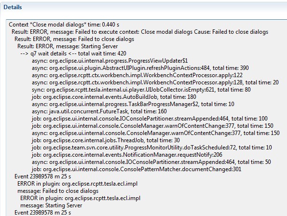Select the last 'Event 23989578 m 25 s' line
Image resolution: width=287 pixels, height=216 pixels.
point(42,213)
